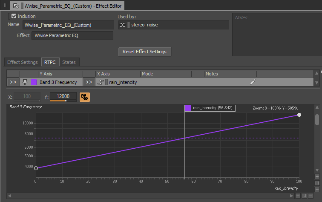Click the purple color swatch for Band 3 Frequency
Viewport: 322px width, 202px height.
click(34, 82)
